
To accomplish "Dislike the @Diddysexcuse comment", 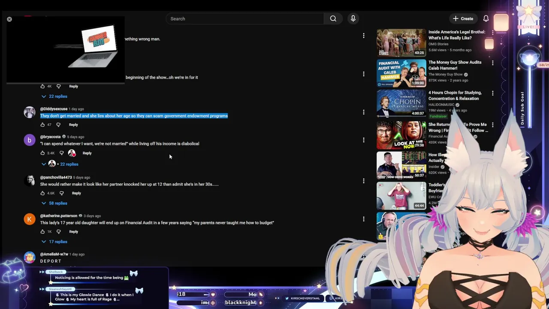I will 58,125.
